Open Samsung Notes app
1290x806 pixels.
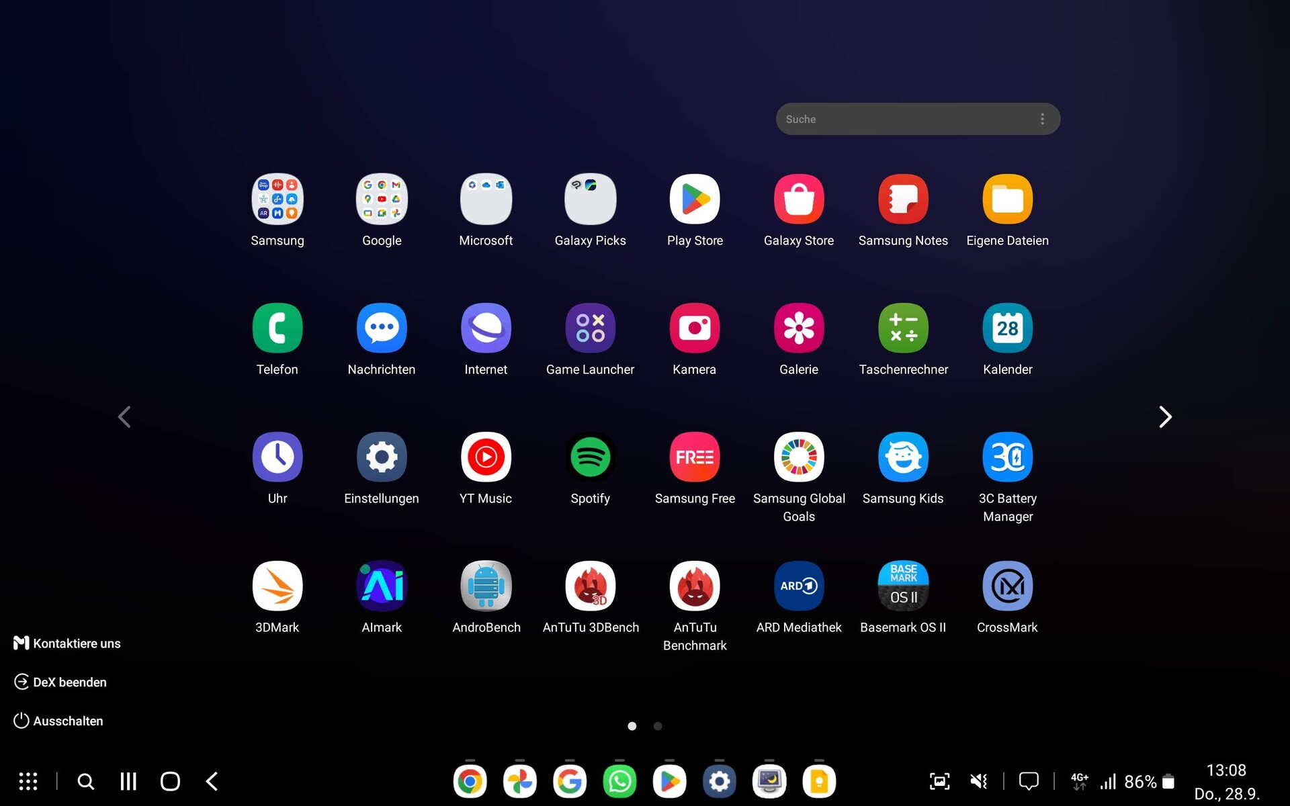[903, 199]
